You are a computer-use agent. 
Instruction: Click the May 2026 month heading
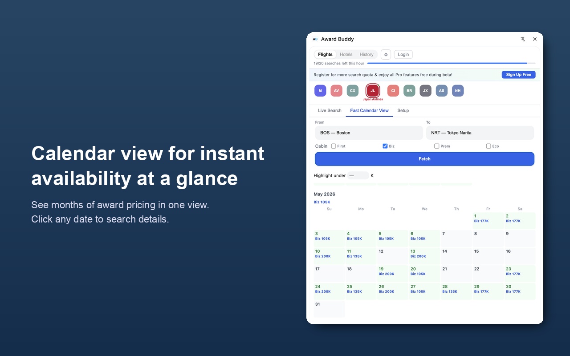(324, 194)
